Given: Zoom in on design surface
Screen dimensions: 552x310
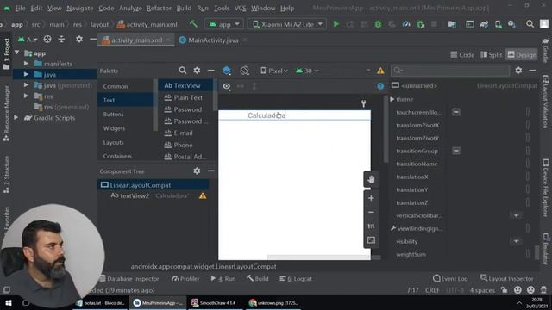Looking at the screenshot, I should point(371,198).
